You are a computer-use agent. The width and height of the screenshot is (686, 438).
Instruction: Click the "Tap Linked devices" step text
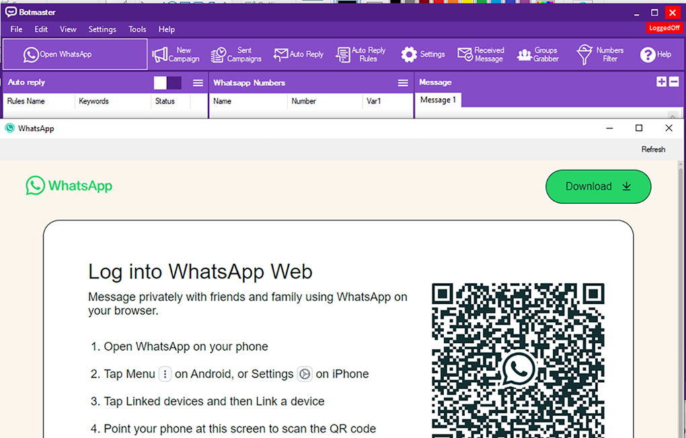215,401
